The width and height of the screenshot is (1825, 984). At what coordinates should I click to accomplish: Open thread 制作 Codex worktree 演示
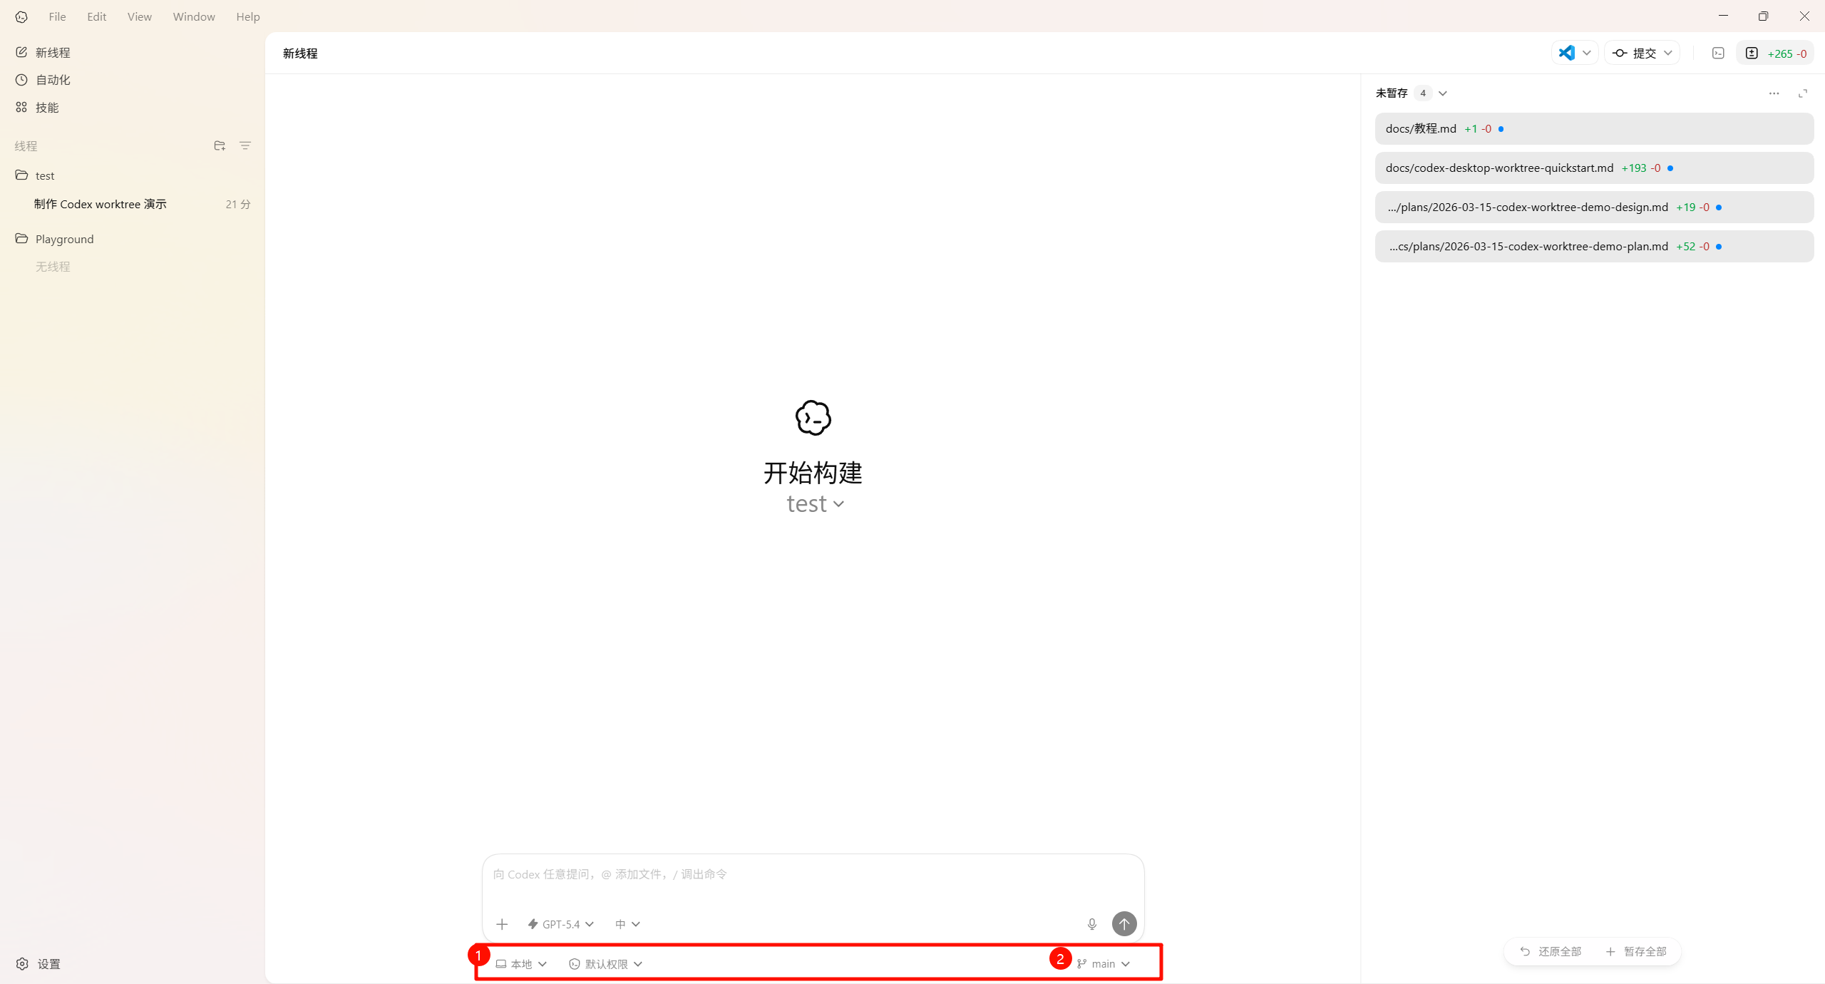[x=133, y=204]
